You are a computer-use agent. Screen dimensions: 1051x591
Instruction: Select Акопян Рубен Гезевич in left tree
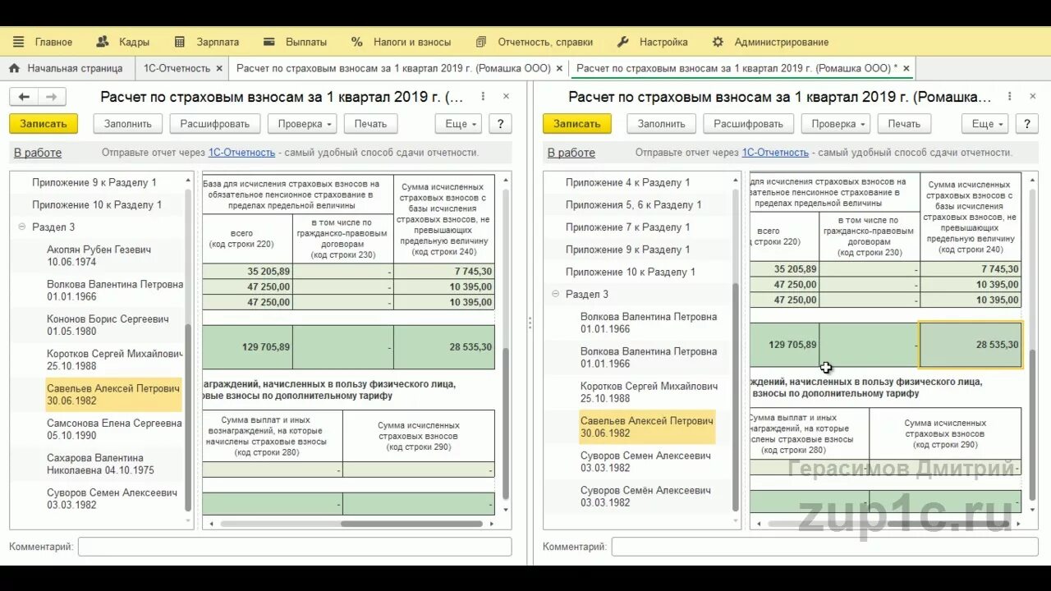[x=99, y=255]
